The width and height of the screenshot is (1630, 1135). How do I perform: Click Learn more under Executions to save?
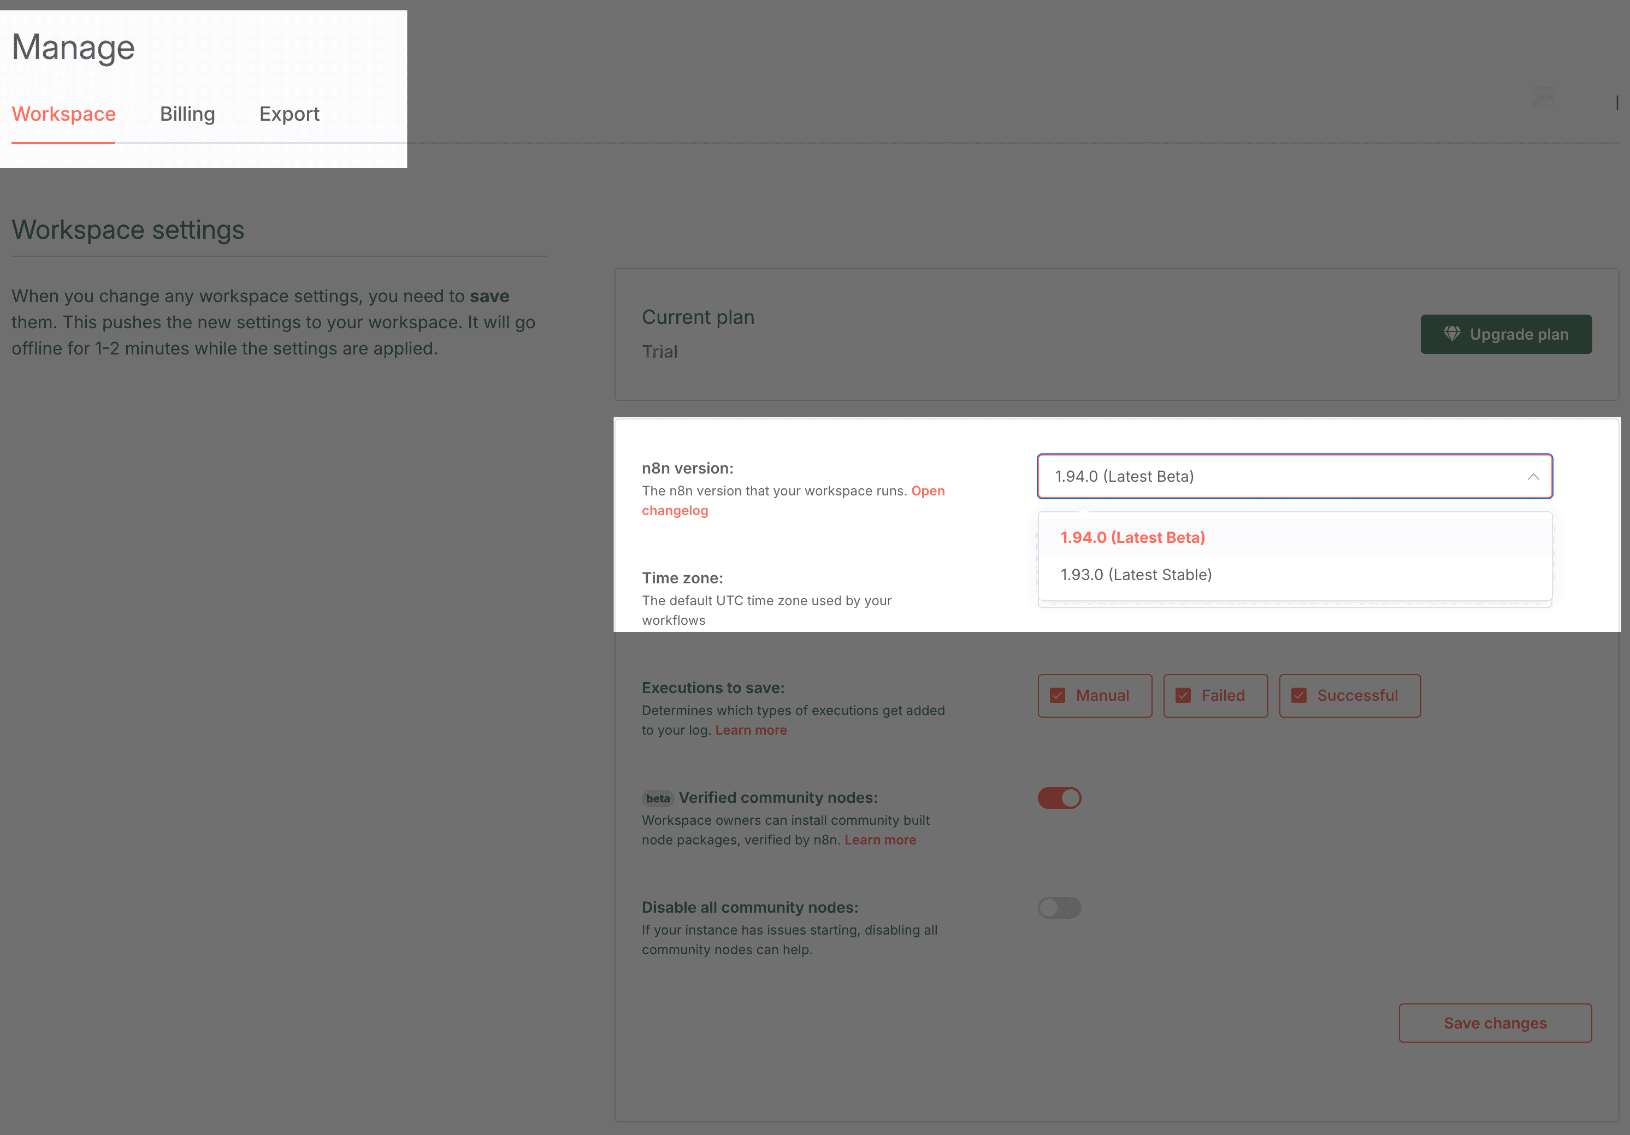pyautogui.click(x=751, y=730)
